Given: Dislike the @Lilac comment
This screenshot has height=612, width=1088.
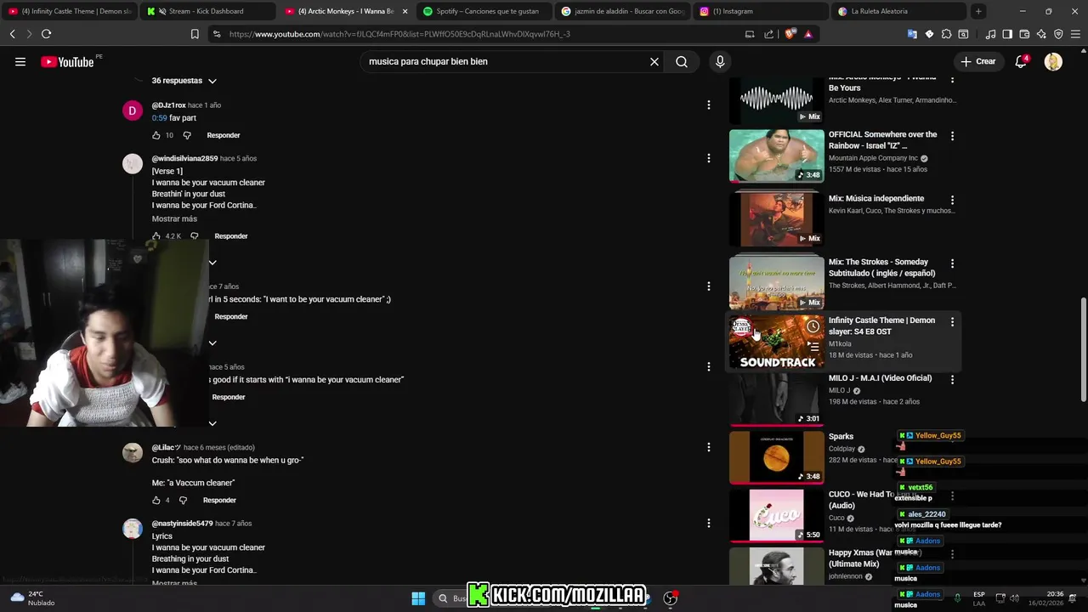Looking at the screenshot, I should point(183,500).
